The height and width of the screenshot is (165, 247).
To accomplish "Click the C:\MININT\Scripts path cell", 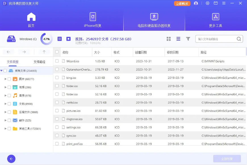I will (x=213, y=61).
